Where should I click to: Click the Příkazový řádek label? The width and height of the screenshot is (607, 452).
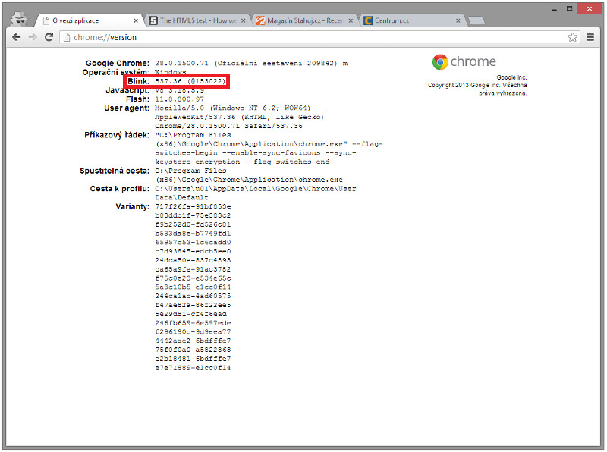pyautogui.click(x=117, y=135)
